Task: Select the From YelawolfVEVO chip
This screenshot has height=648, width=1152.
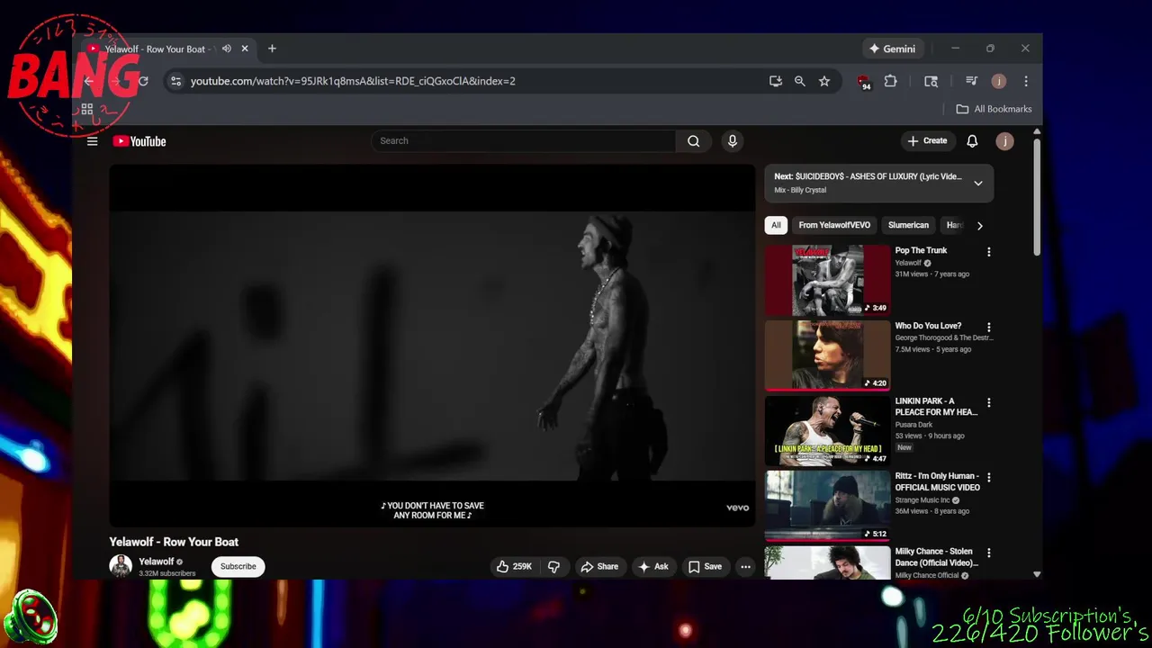Action: coord(834,225)
